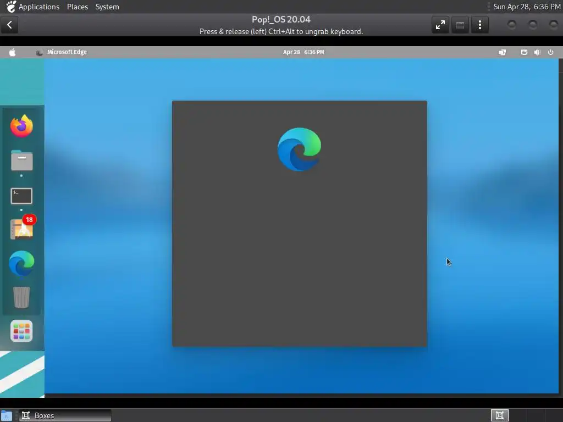Select the Boxes taskbar window button
The width and height of the screenshot is (563, 422).
click(x=65, y=415)
